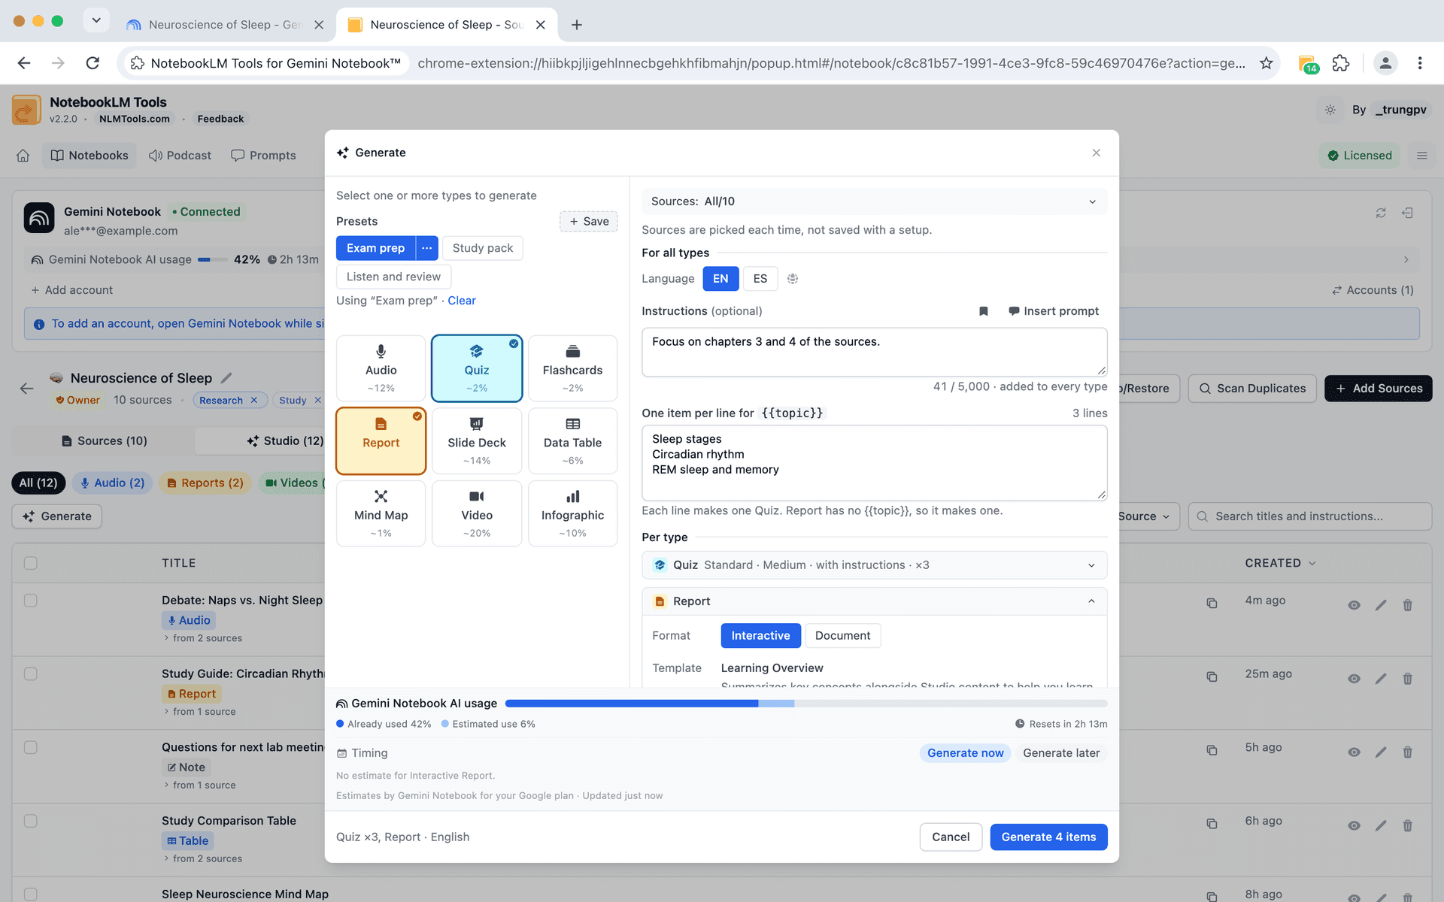Expand the Quiz per-type settings
The height and width of the screenshot is (902, 1444).
click(x=874, y=565)
